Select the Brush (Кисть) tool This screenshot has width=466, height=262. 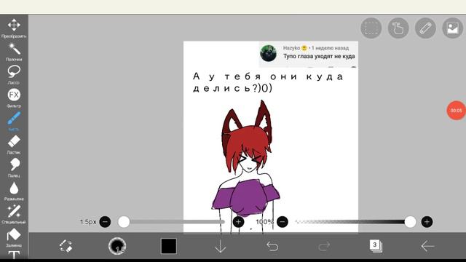14,122
